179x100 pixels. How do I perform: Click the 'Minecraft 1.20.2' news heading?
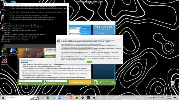click(27, 60)
